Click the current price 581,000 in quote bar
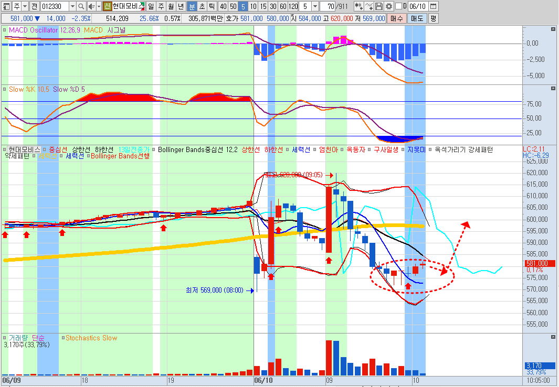Viewport: 559px width, 387px height. [x=22, y=18]
